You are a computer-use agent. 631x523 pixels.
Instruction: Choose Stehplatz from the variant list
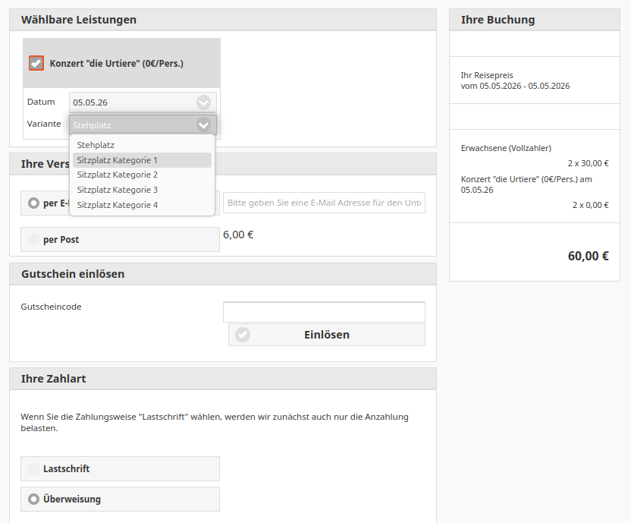96,144
